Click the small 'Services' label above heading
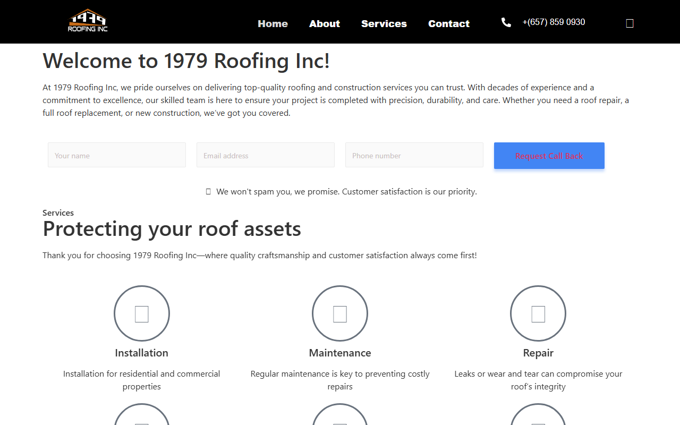The image size is (680, 425). click(58, 213)
